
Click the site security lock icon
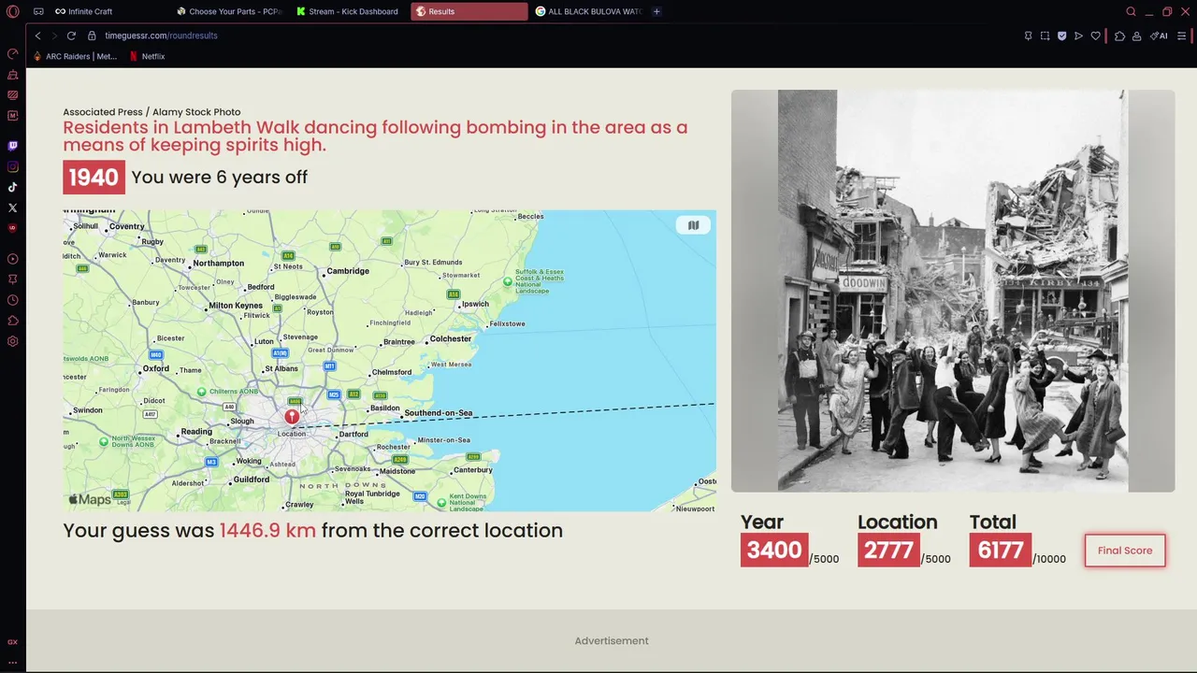[x=92, y=36]
